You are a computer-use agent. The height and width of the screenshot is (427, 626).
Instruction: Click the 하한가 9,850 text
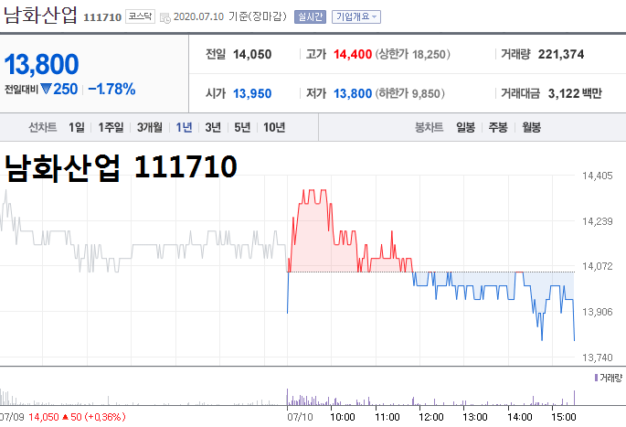coord(409,93)
